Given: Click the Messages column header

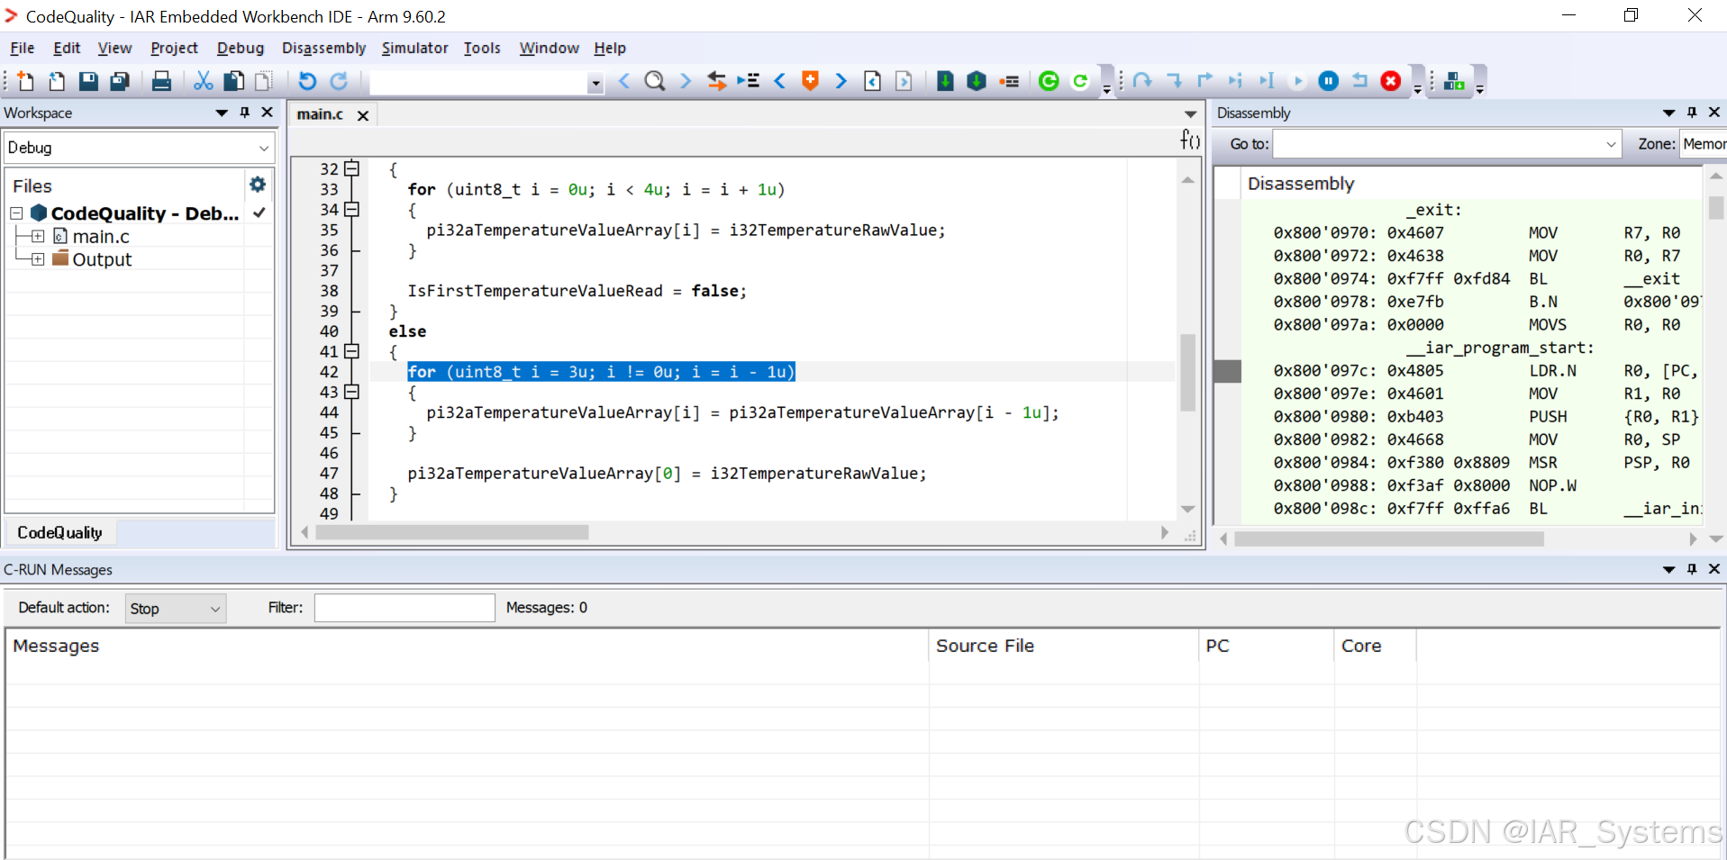Looking at the screenshot, I should pos(467,646).
